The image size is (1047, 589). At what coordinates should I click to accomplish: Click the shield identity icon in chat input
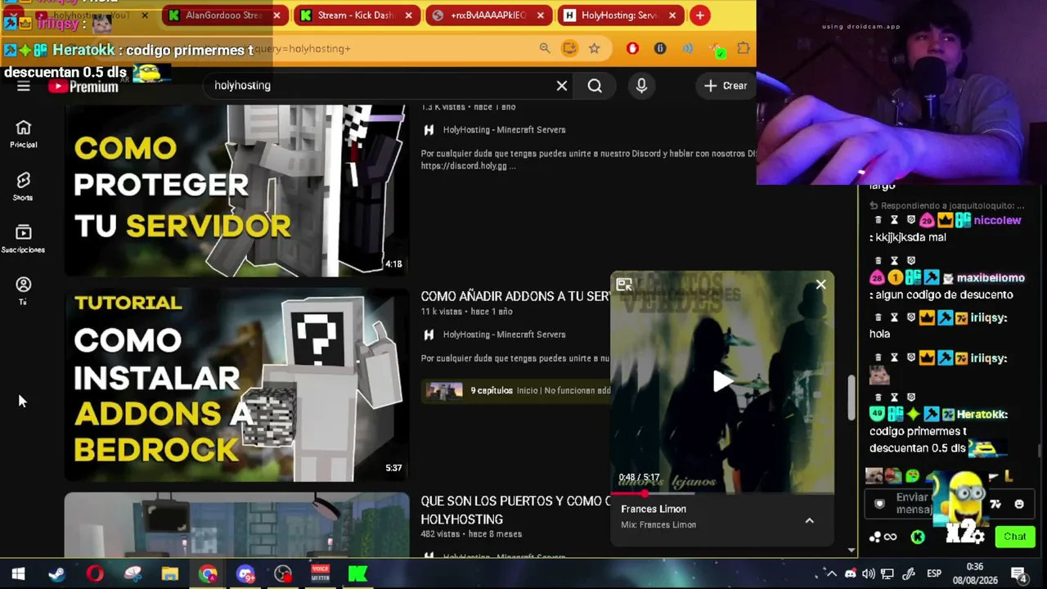(x=879, y=504)
